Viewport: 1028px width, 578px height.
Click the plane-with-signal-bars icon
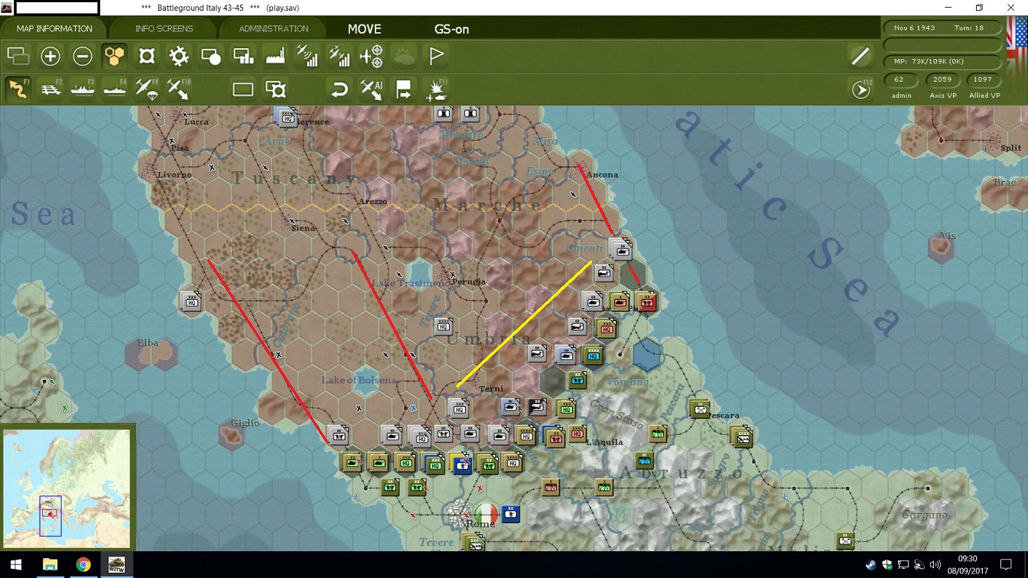pos(307,56)
